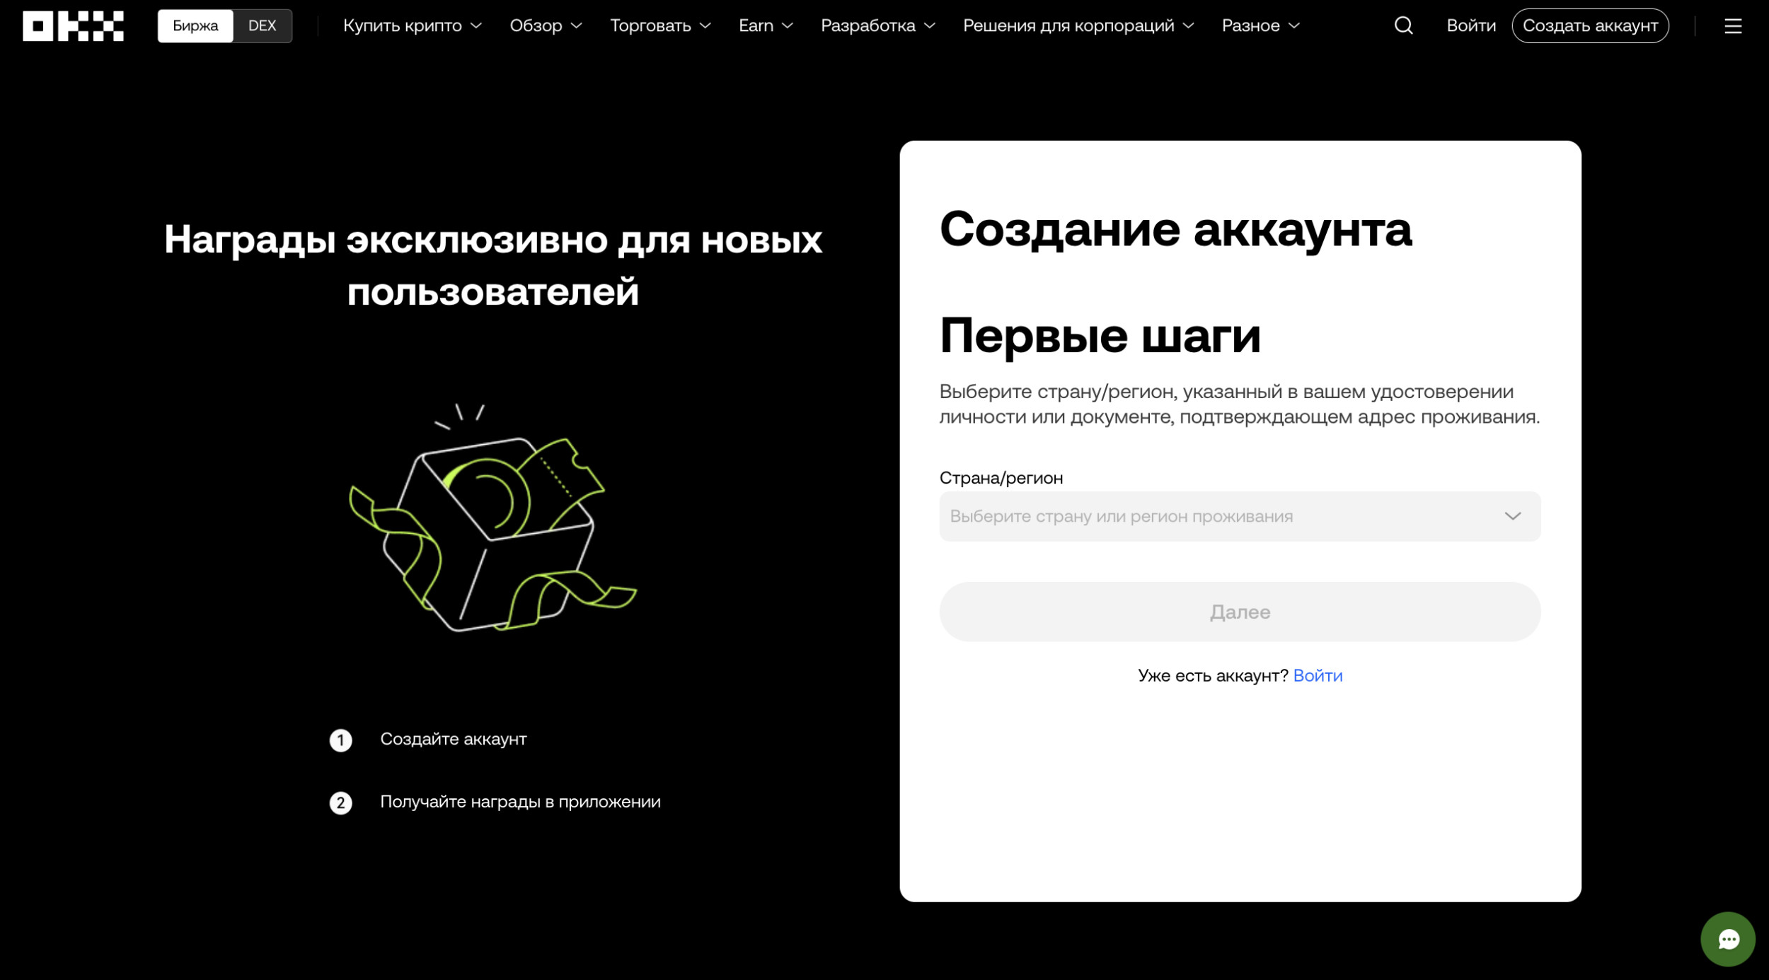The image size is (1769, 980).
Task: Click the step 2 circle badge
Action: pos(340,803)
